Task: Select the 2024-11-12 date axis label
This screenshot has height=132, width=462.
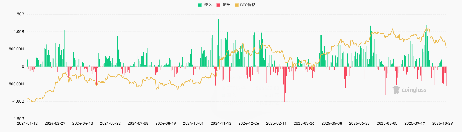Action: [221, 123]
